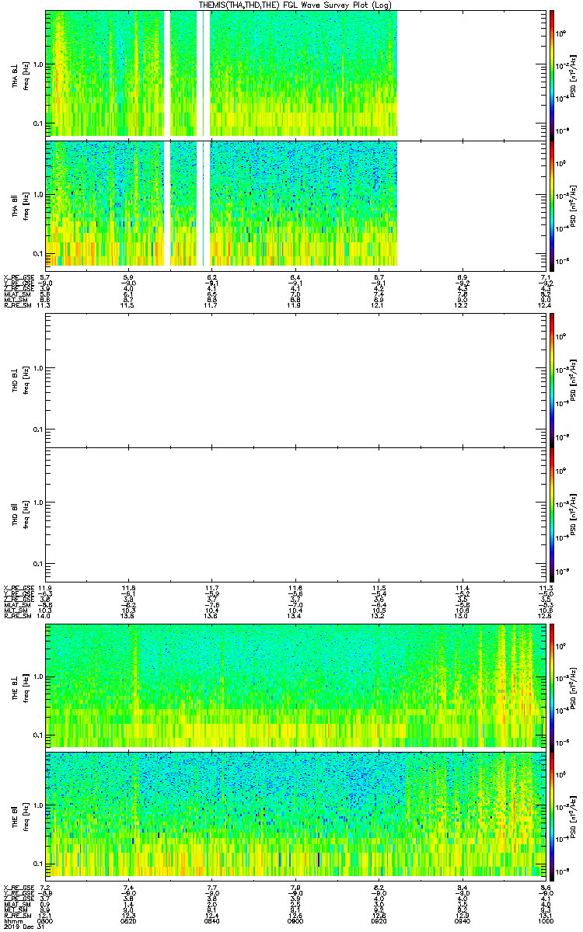Click the plot title 'THEMIS(THA,THD,THE) FGL Wave Survey Plot (Log)'

(295, 5)
